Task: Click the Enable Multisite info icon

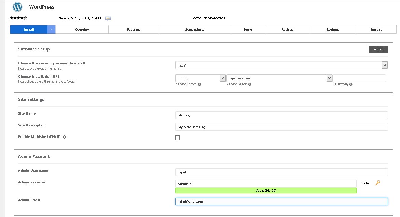Action: 64,137
